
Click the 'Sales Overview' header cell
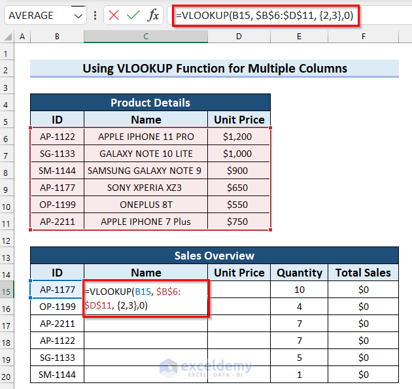(215, 256)
